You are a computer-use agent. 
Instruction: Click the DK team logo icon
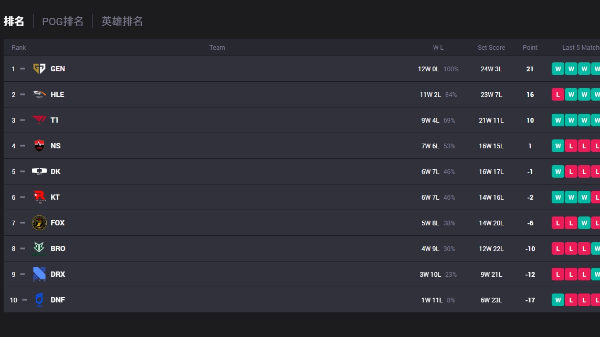coord(39,171)
